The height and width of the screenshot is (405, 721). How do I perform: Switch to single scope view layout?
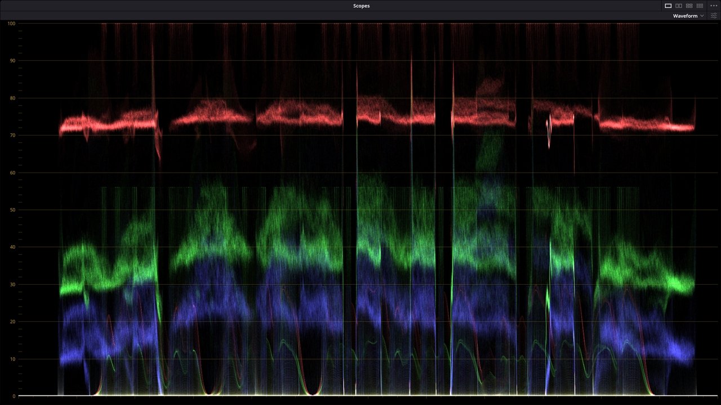(668, 6)
